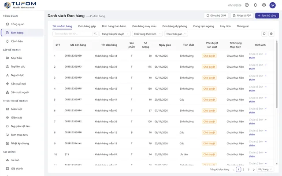Screen dimensions: 282x176
Task: Switch to Thùng rác tab
Action: click(x=243, y=26)
